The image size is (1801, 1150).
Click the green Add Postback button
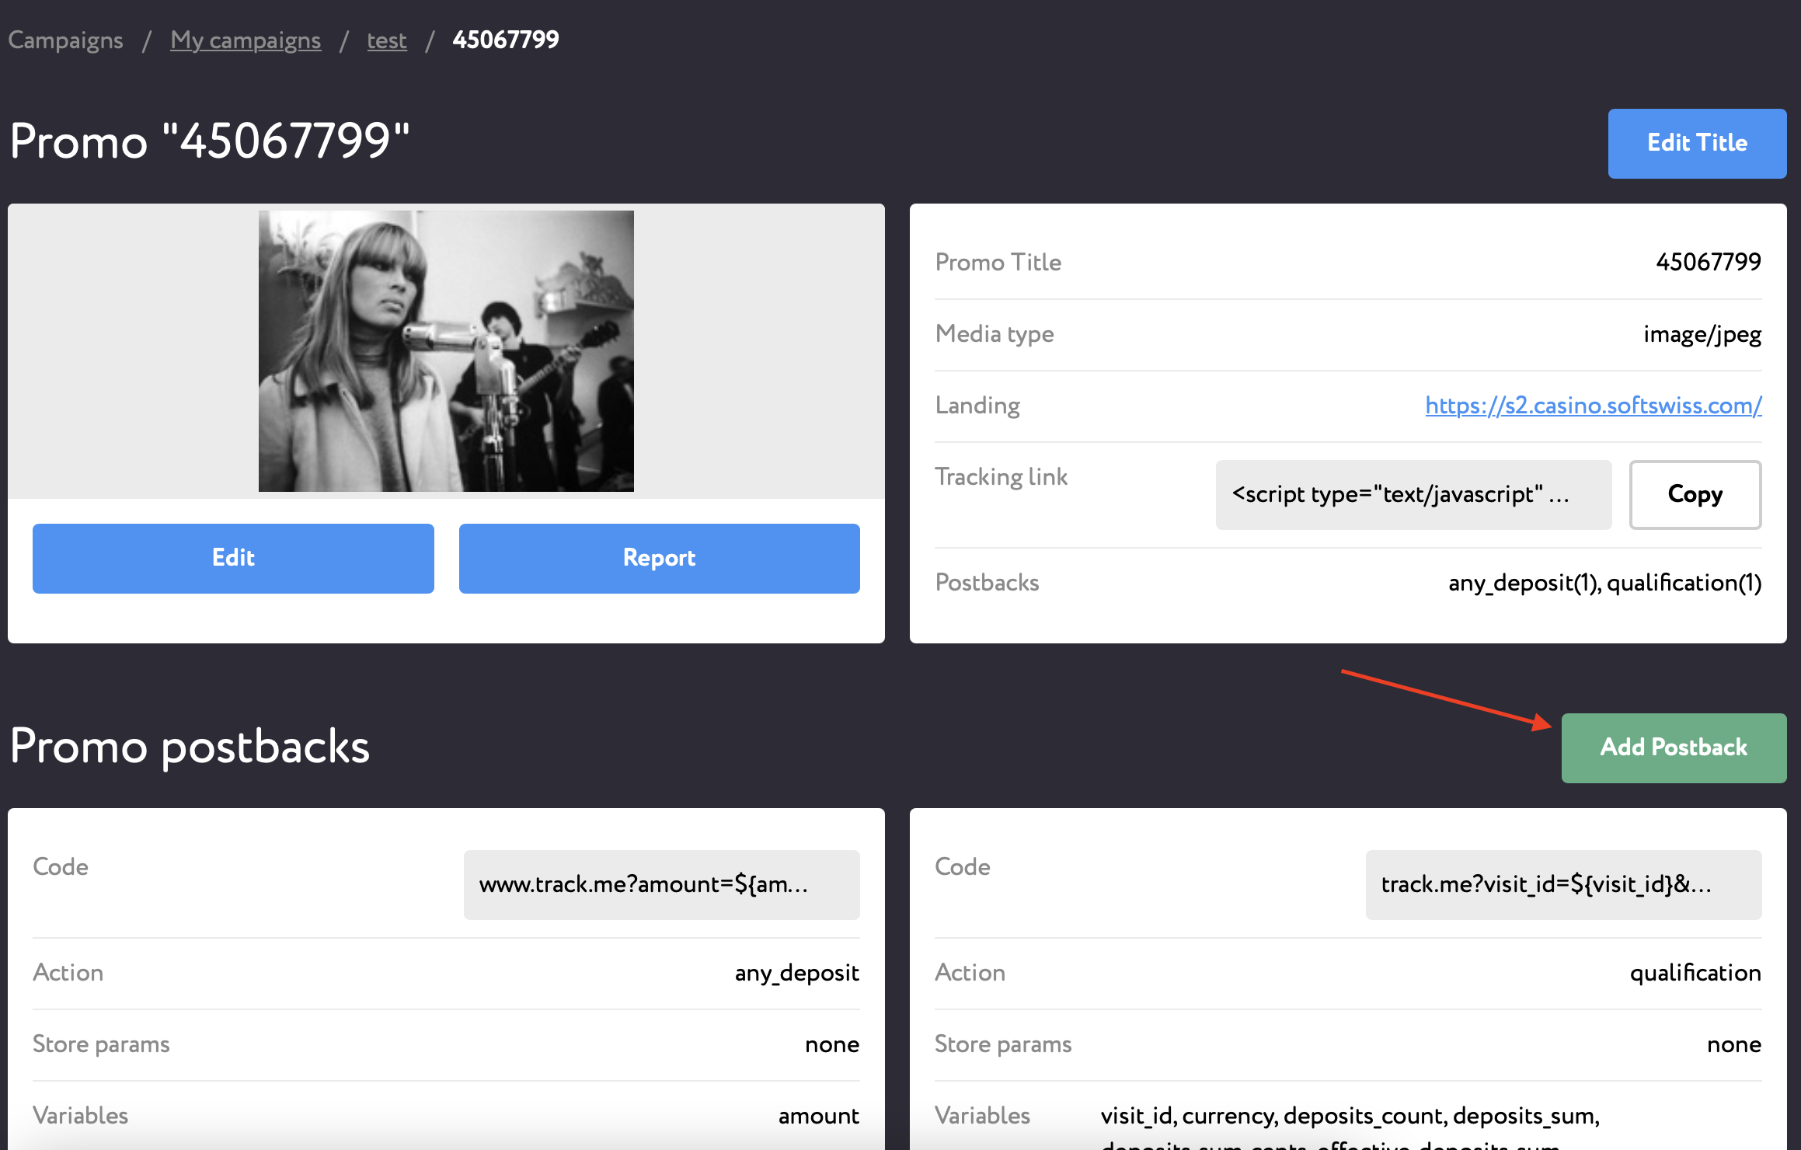[x=1674, y=747]
